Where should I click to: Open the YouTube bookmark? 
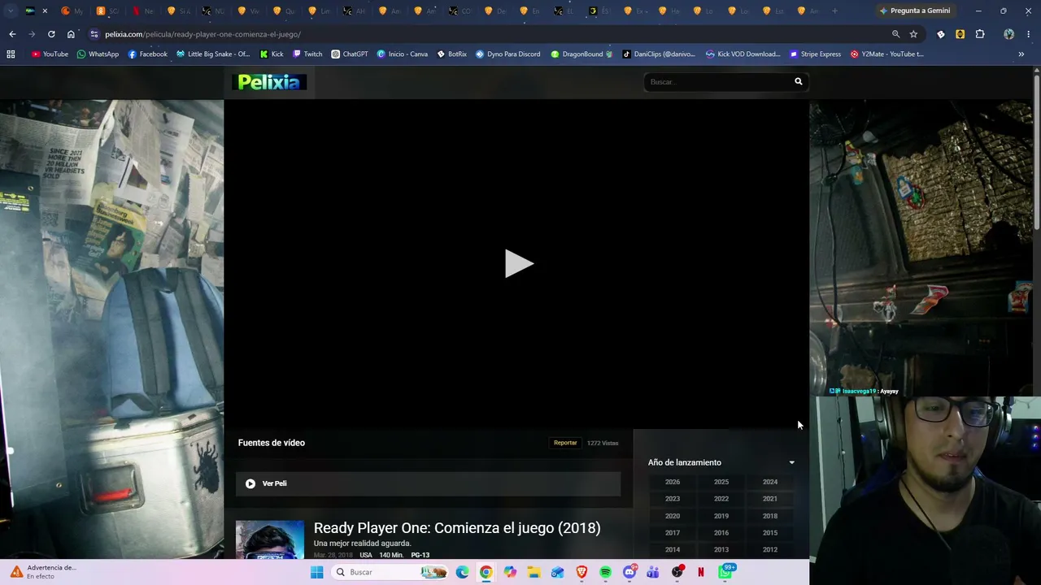click(x=50, y=54)
